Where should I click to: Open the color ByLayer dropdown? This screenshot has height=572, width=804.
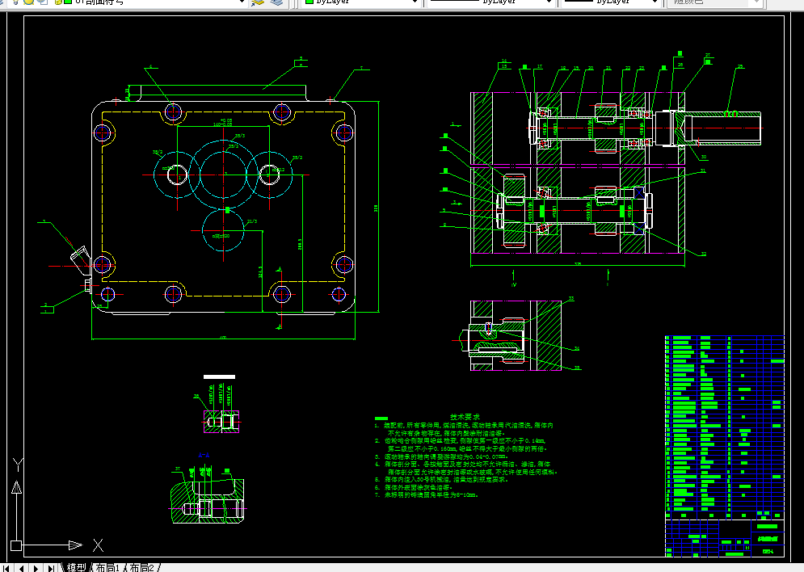tap(415, 2)
